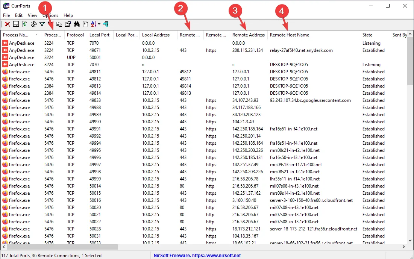Sort by Protocol column header
Image resolution: width=414 pixels, height=259 pixels.
[x=76, y=35]
